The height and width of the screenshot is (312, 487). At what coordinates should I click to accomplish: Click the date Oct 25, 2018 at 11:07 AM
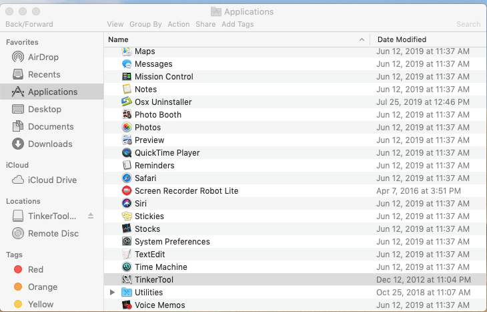click(424, 293)
